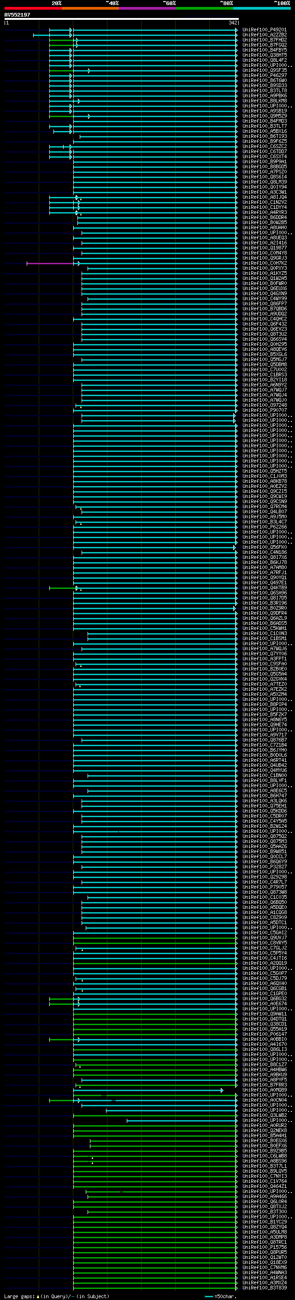Click the query end position 342
The height and width of the screenshot is (1300, 295).
[233, 23]
